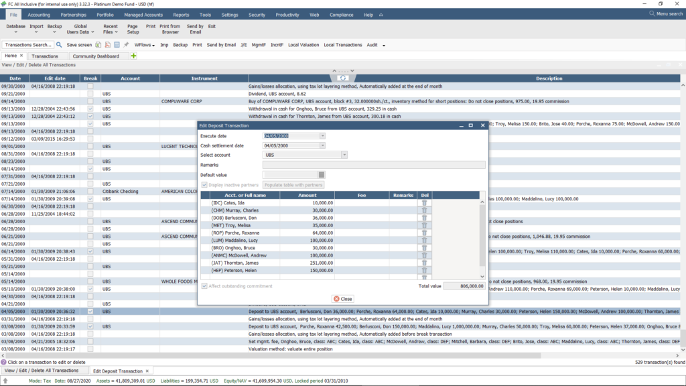The height and width of the screenshot is (386, 686).
Task: Open the Partnerships ribbon tab
Action: (73, 14)
